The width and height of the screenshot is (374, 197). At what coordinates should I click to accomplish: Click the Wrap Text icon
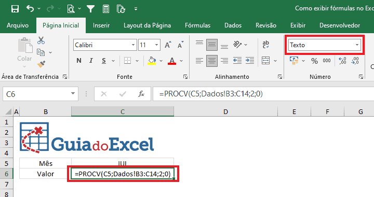coord(266,45)
